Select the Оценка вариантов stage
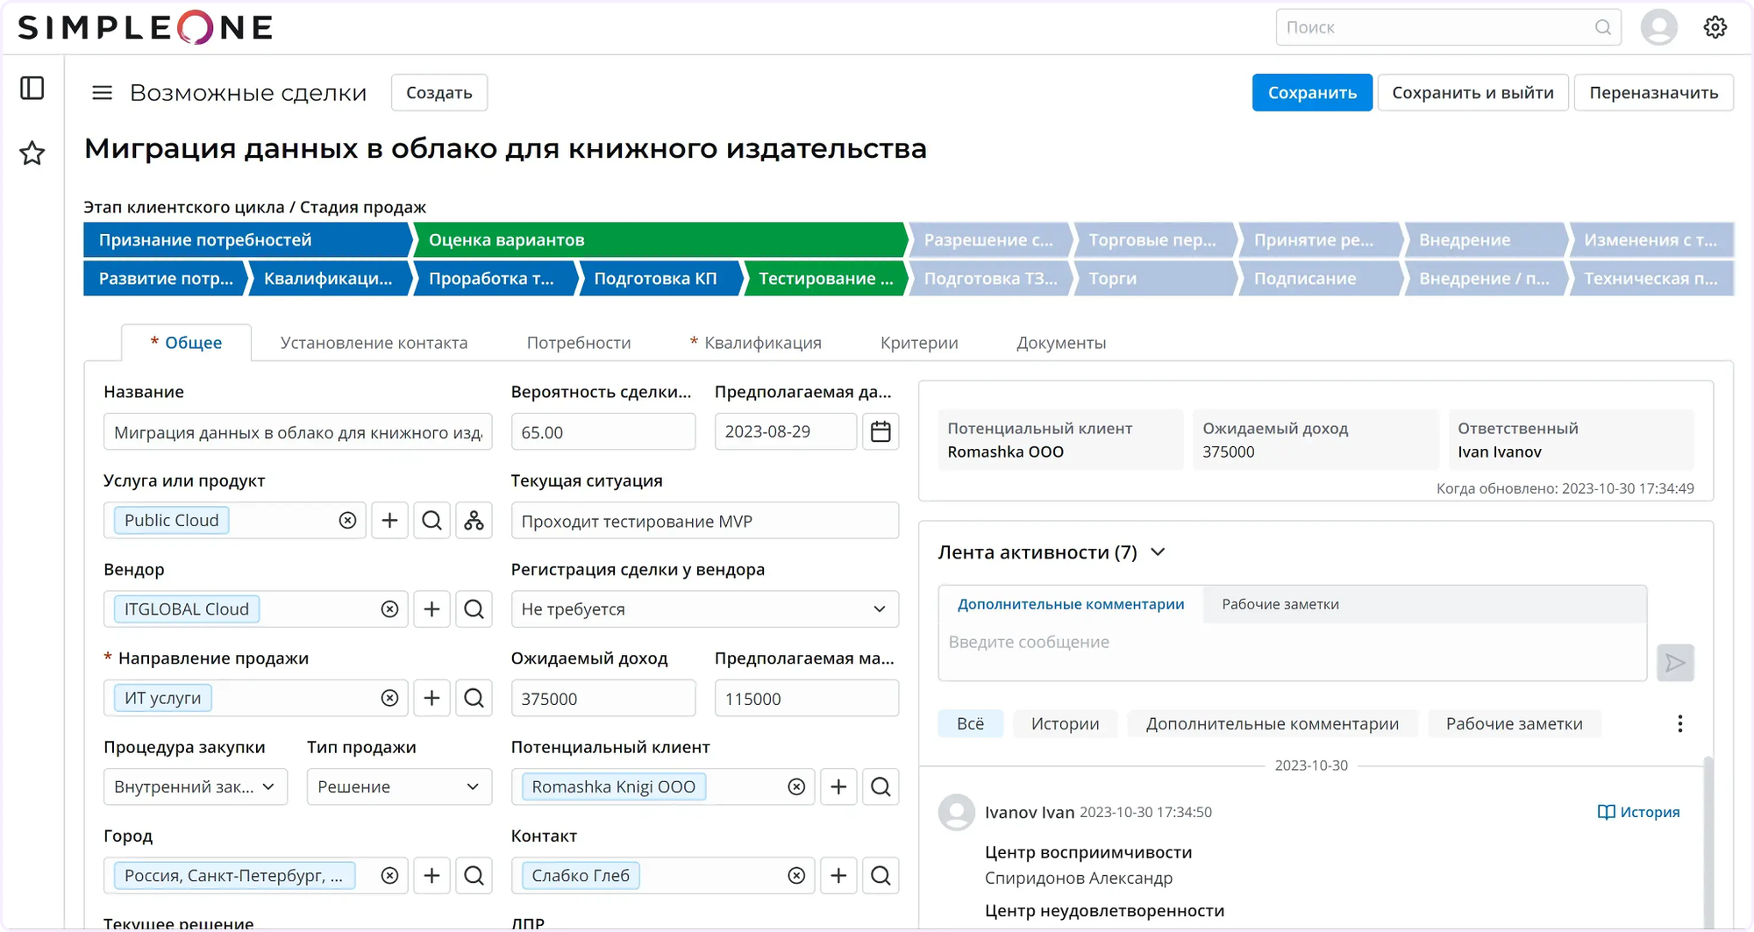This screenshot has width=1754, height=932. pos(660,240)
